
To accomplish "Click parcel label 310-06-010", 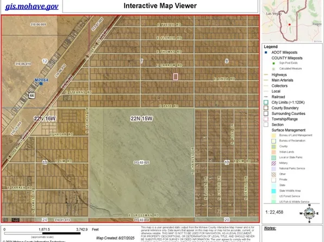I will coord(23,64).
